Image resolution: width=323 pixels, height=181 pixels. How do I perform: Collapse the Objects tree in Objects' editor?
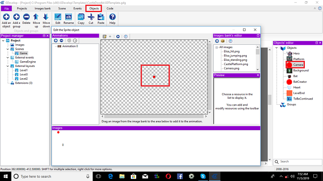click(277, 48)
